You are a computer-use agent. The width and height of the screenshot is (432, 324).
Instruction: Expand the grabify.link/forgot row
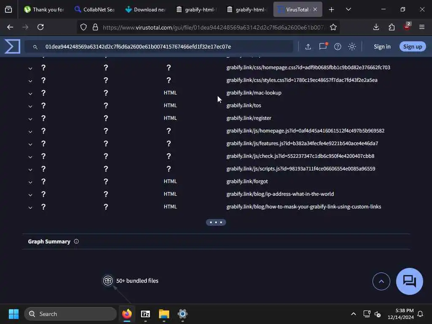pyautogui.click(x=30, y=182)
